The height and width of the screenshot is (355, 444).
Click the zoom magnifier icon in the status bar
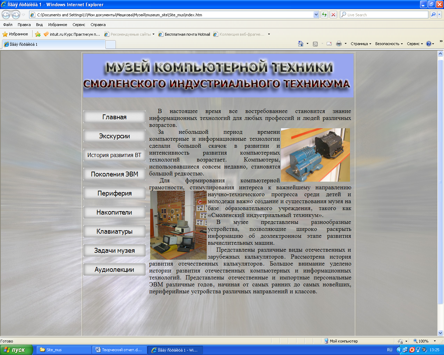coord(416,341)
